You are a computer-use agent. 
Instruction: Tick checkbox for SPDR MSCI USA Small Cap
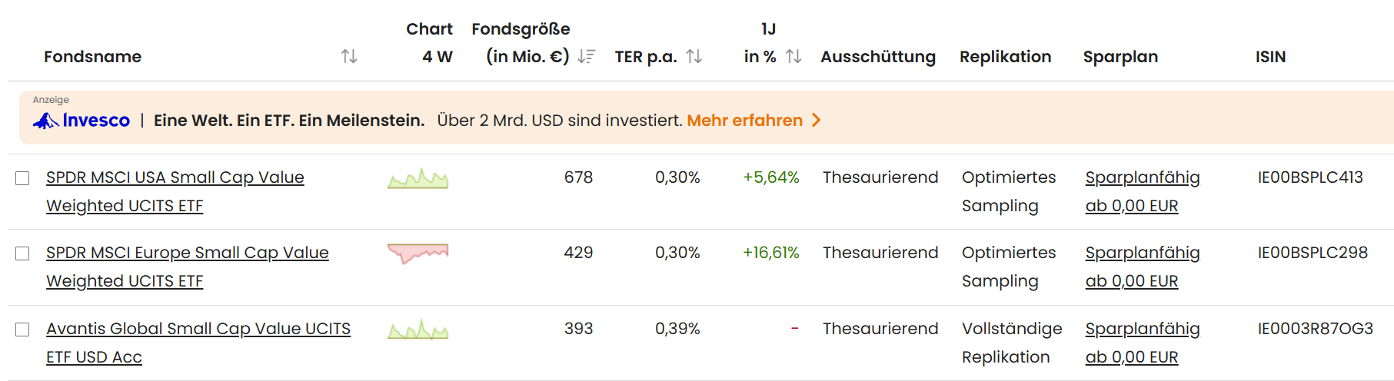coord(22,178)
